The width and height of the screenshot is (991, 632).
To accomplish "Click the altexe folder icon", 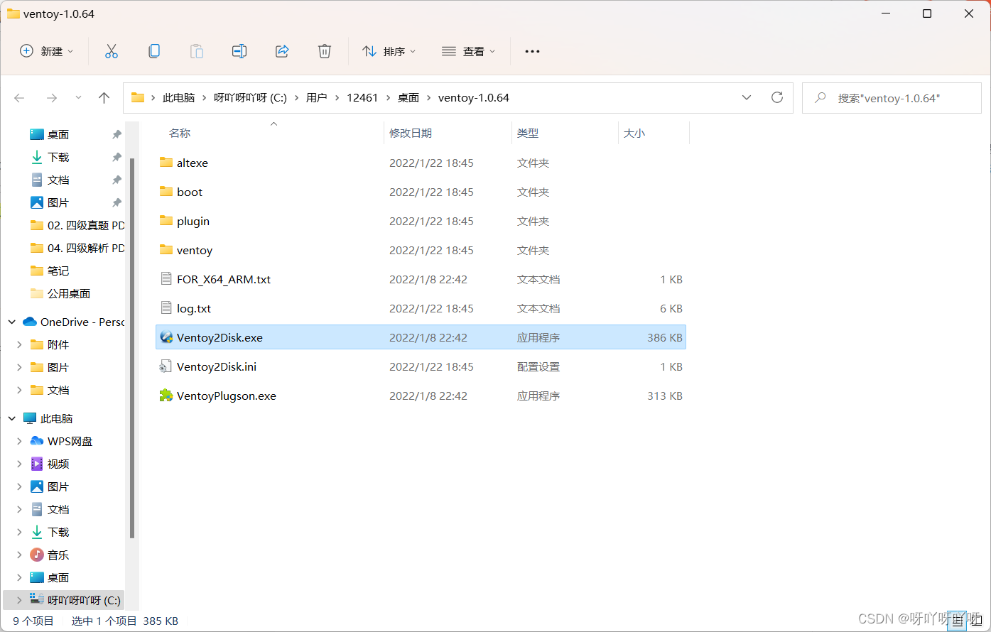I will (x=166, y=163).
